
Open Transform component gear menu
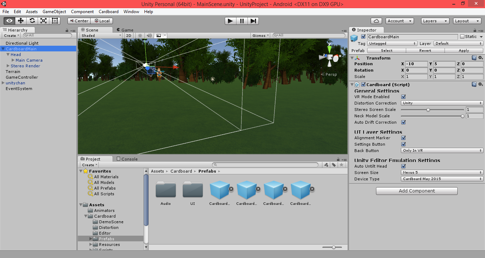click(x=480, y=58)
